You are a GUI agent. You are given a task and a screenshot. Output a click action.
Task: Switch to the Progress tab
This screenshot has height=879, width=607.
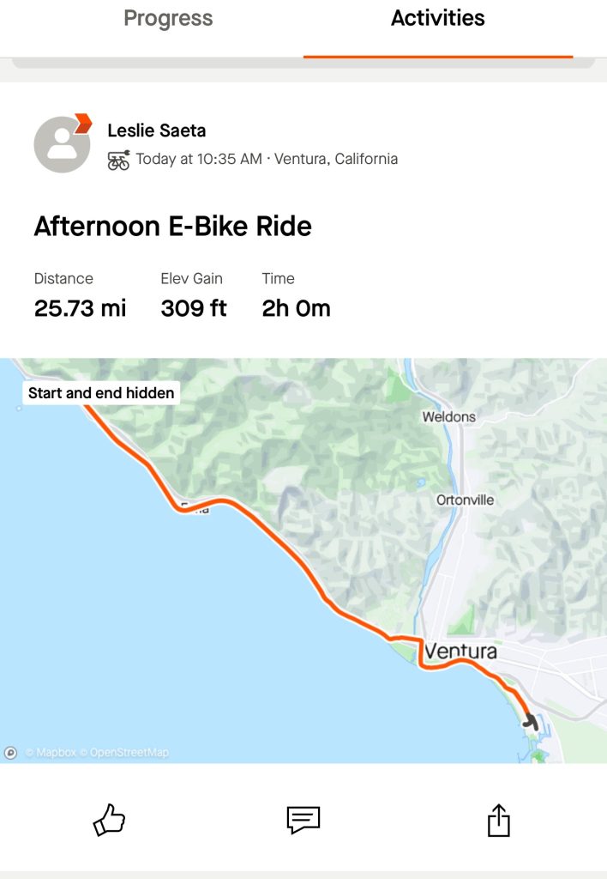point(168,19)
